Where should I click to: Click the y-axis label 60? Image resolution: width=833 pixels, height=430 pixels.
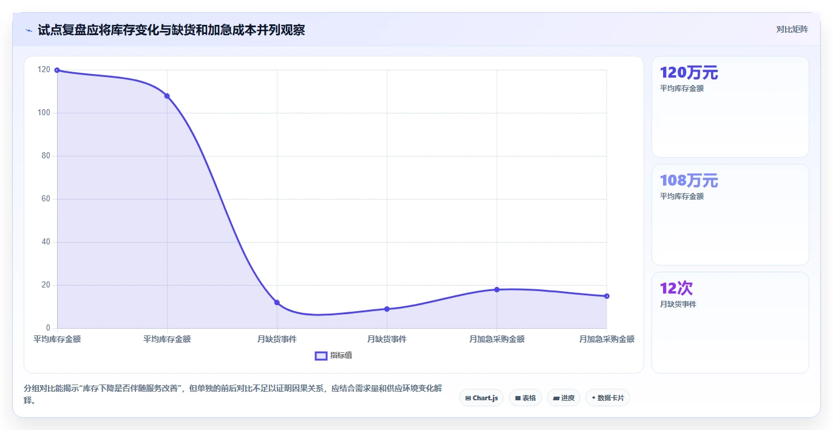(x=46, y=199)
